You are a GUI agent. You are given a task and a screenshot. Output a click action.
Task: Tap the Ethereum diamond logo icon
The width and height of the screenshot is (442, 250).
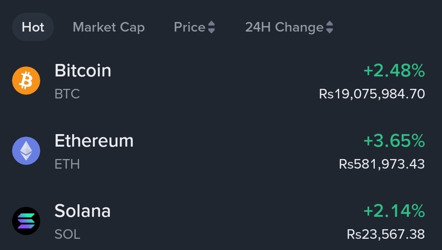[x=26, y=151]
